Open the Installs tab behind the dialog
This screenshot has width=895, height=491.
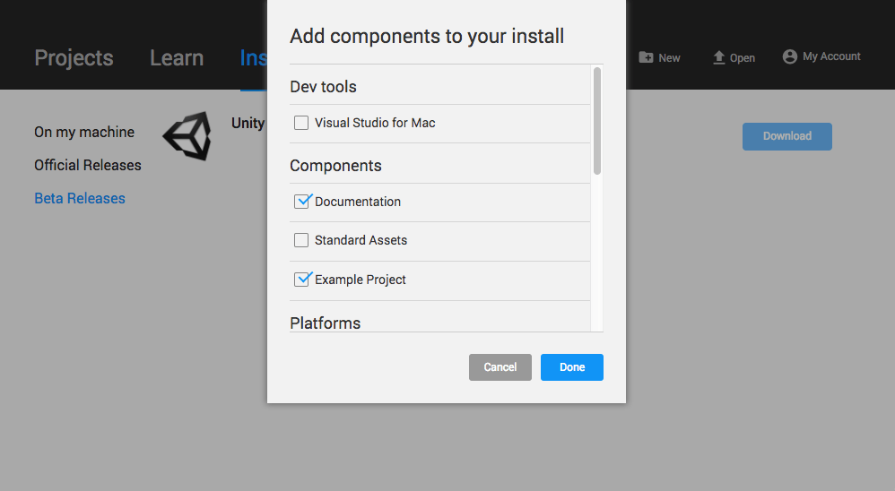point(253,57)
